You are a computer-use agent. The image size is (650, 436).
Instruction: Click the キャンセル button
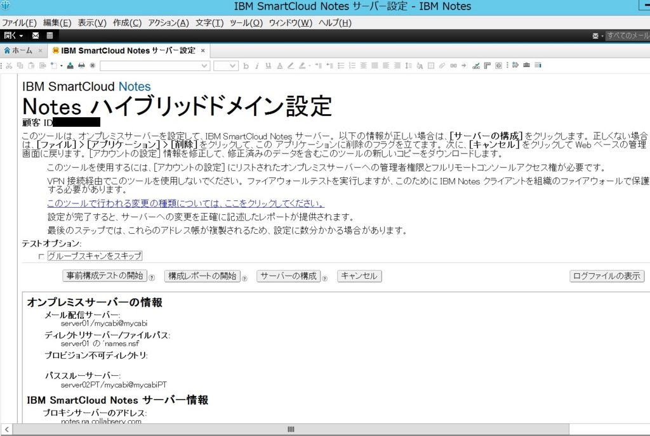(359, 276)
